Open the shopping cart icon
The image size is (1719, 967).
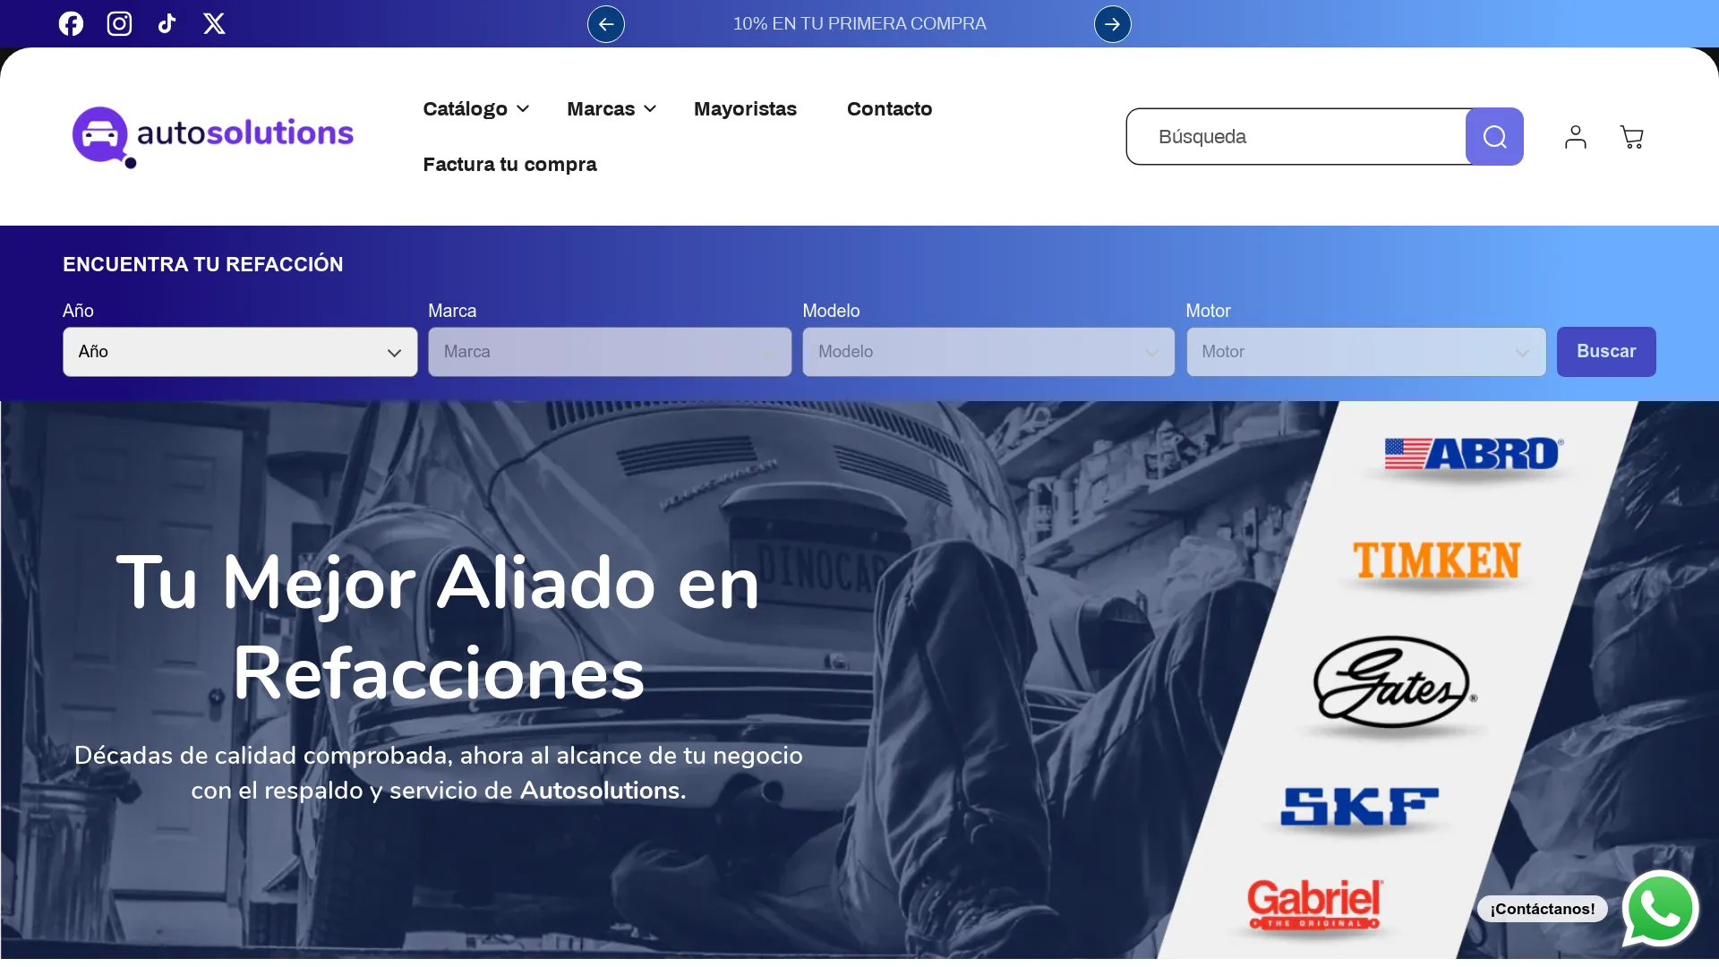point(1631,136)
